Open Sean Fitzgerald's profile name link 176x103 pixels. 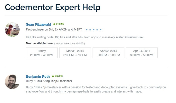[38, 25]
